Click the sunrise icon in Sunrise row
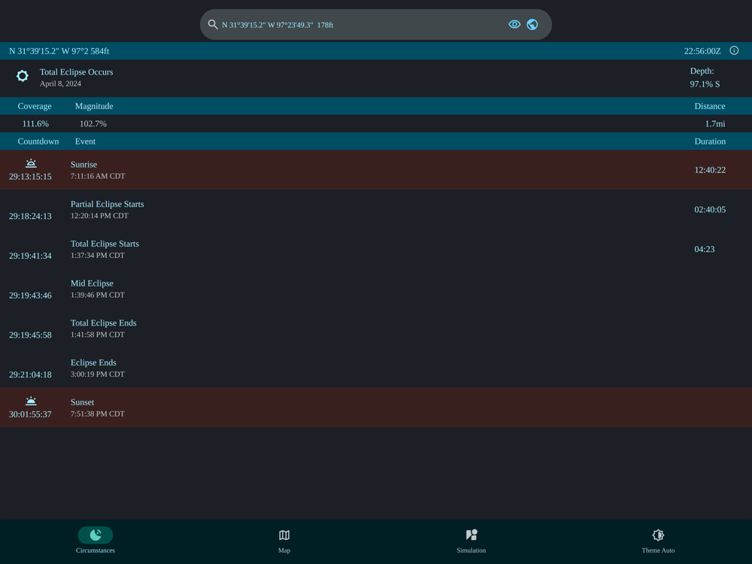The image size is (752, 564). pyautogui.click(x=31, y=163)
